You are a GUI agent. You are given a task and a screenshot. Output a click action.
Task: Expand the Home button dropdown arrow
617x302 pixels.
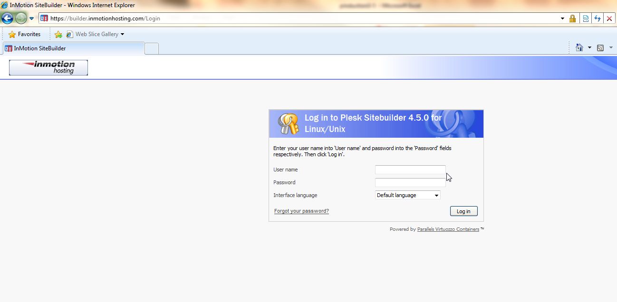coord(589,47)
